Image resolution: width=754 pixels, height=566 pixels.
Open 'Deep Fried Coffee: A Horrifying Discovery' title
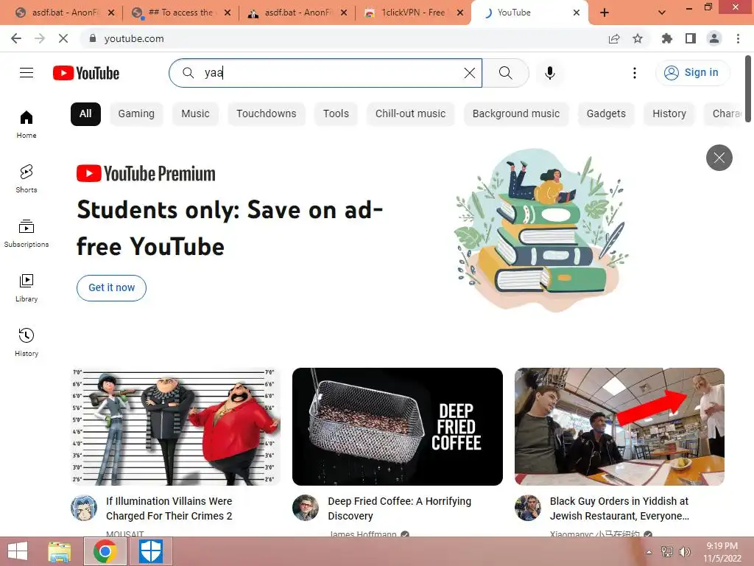(400, 509)
